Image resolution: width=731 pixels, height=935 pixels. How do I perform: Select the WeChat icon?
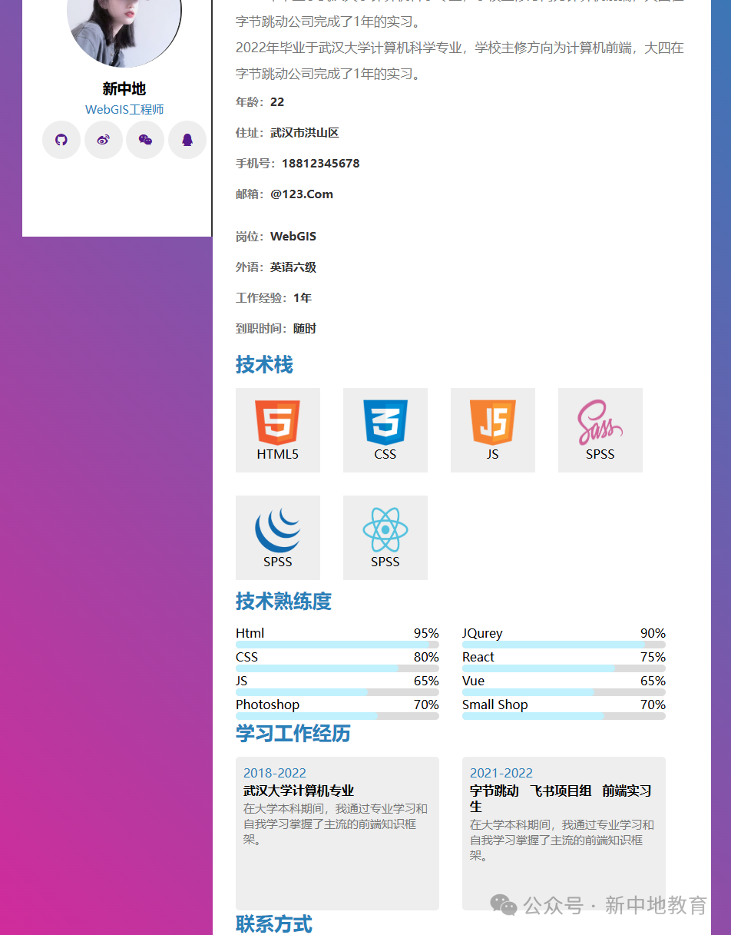click(145, 140)
